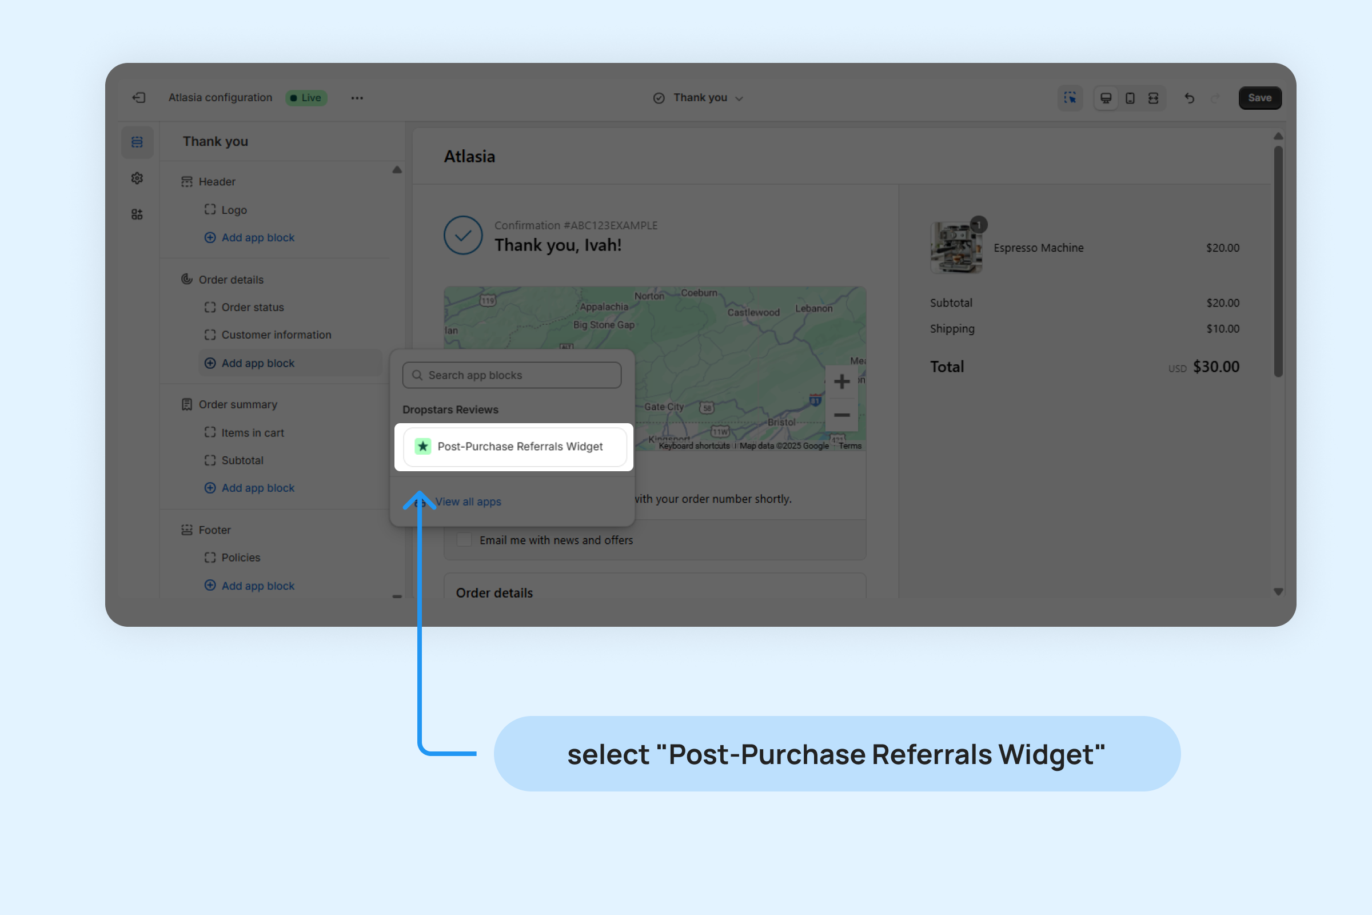Screen dimensions: 1372x915
Task: Select the Customer information block
Action: tap(276, 335)
